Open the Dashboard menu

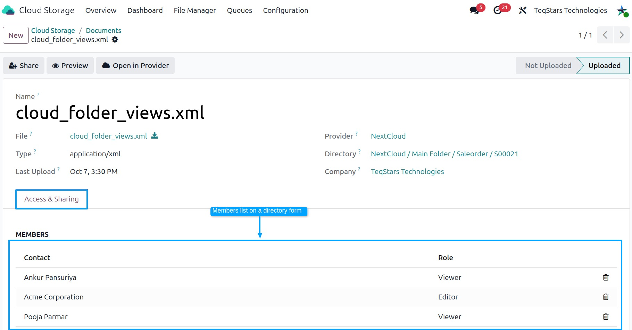click(x=145, y=10)
